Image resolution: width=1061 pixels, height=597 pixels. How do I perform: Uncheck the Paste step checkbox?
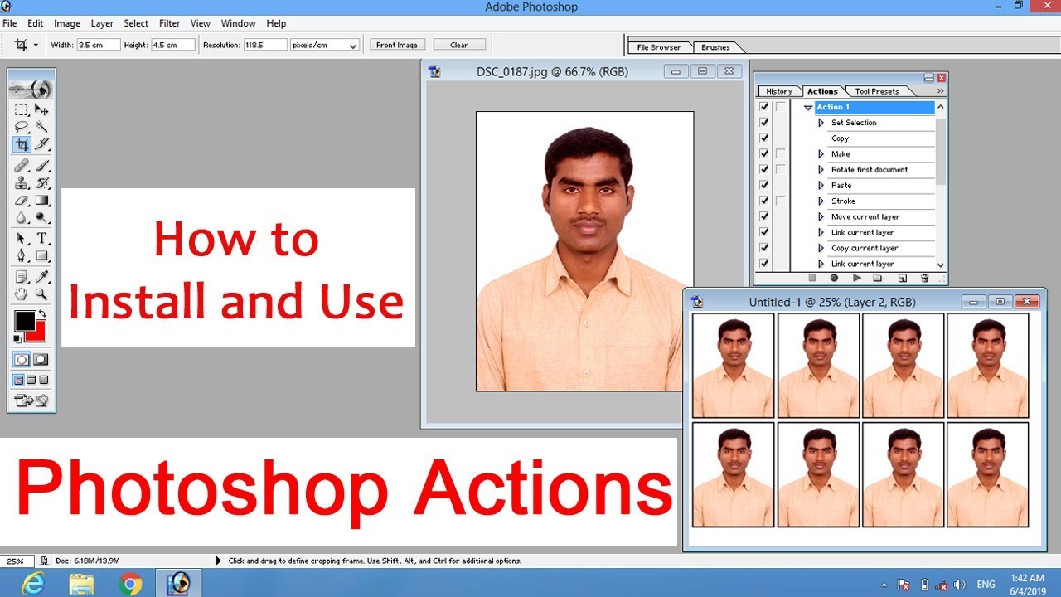(764, 186)
